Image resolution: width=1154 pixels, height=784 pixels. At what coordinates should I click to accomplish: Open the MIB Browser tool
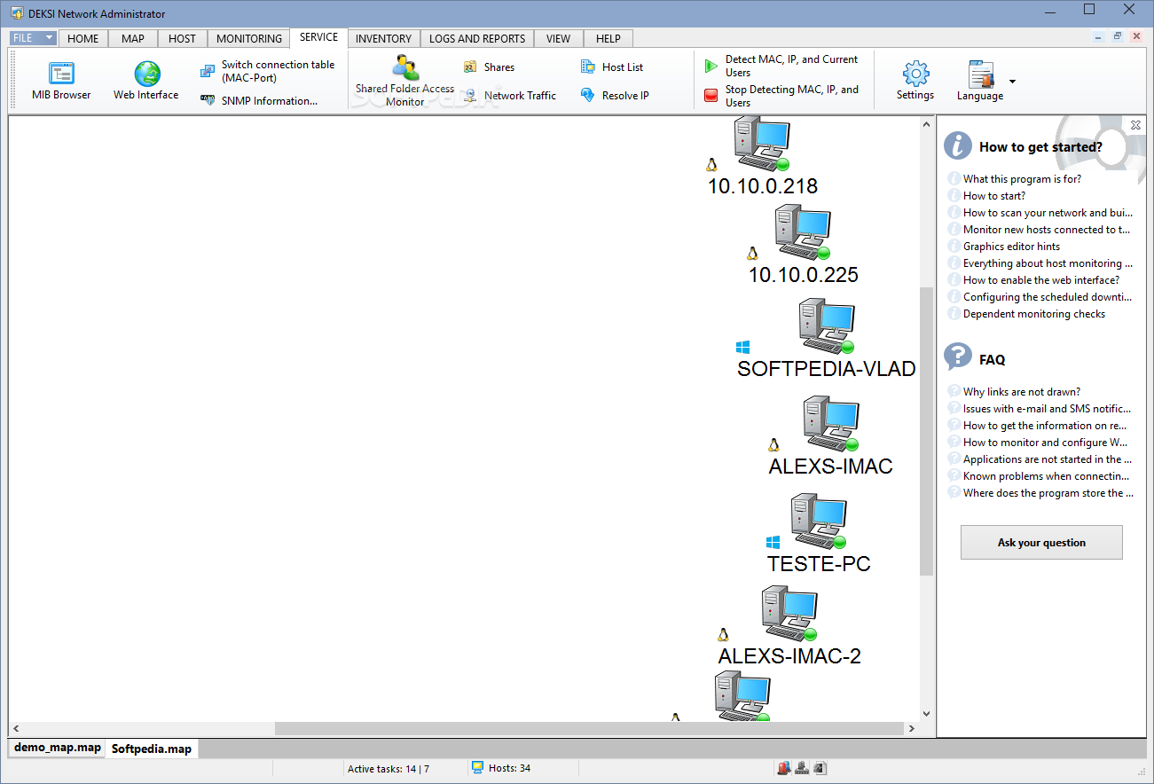point(61,80)
